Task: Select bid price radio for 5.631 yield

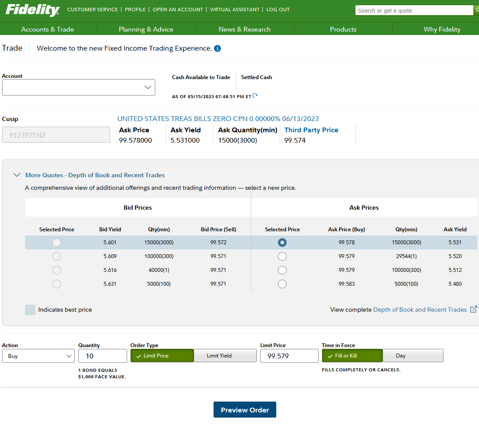Action: pyautogui.click(x=57, y=284)
